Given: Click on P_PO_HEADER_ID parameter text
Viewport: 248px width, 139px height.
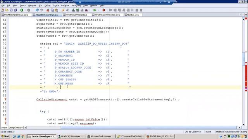Looking at the screenshot, I should [x=67, y=51].
